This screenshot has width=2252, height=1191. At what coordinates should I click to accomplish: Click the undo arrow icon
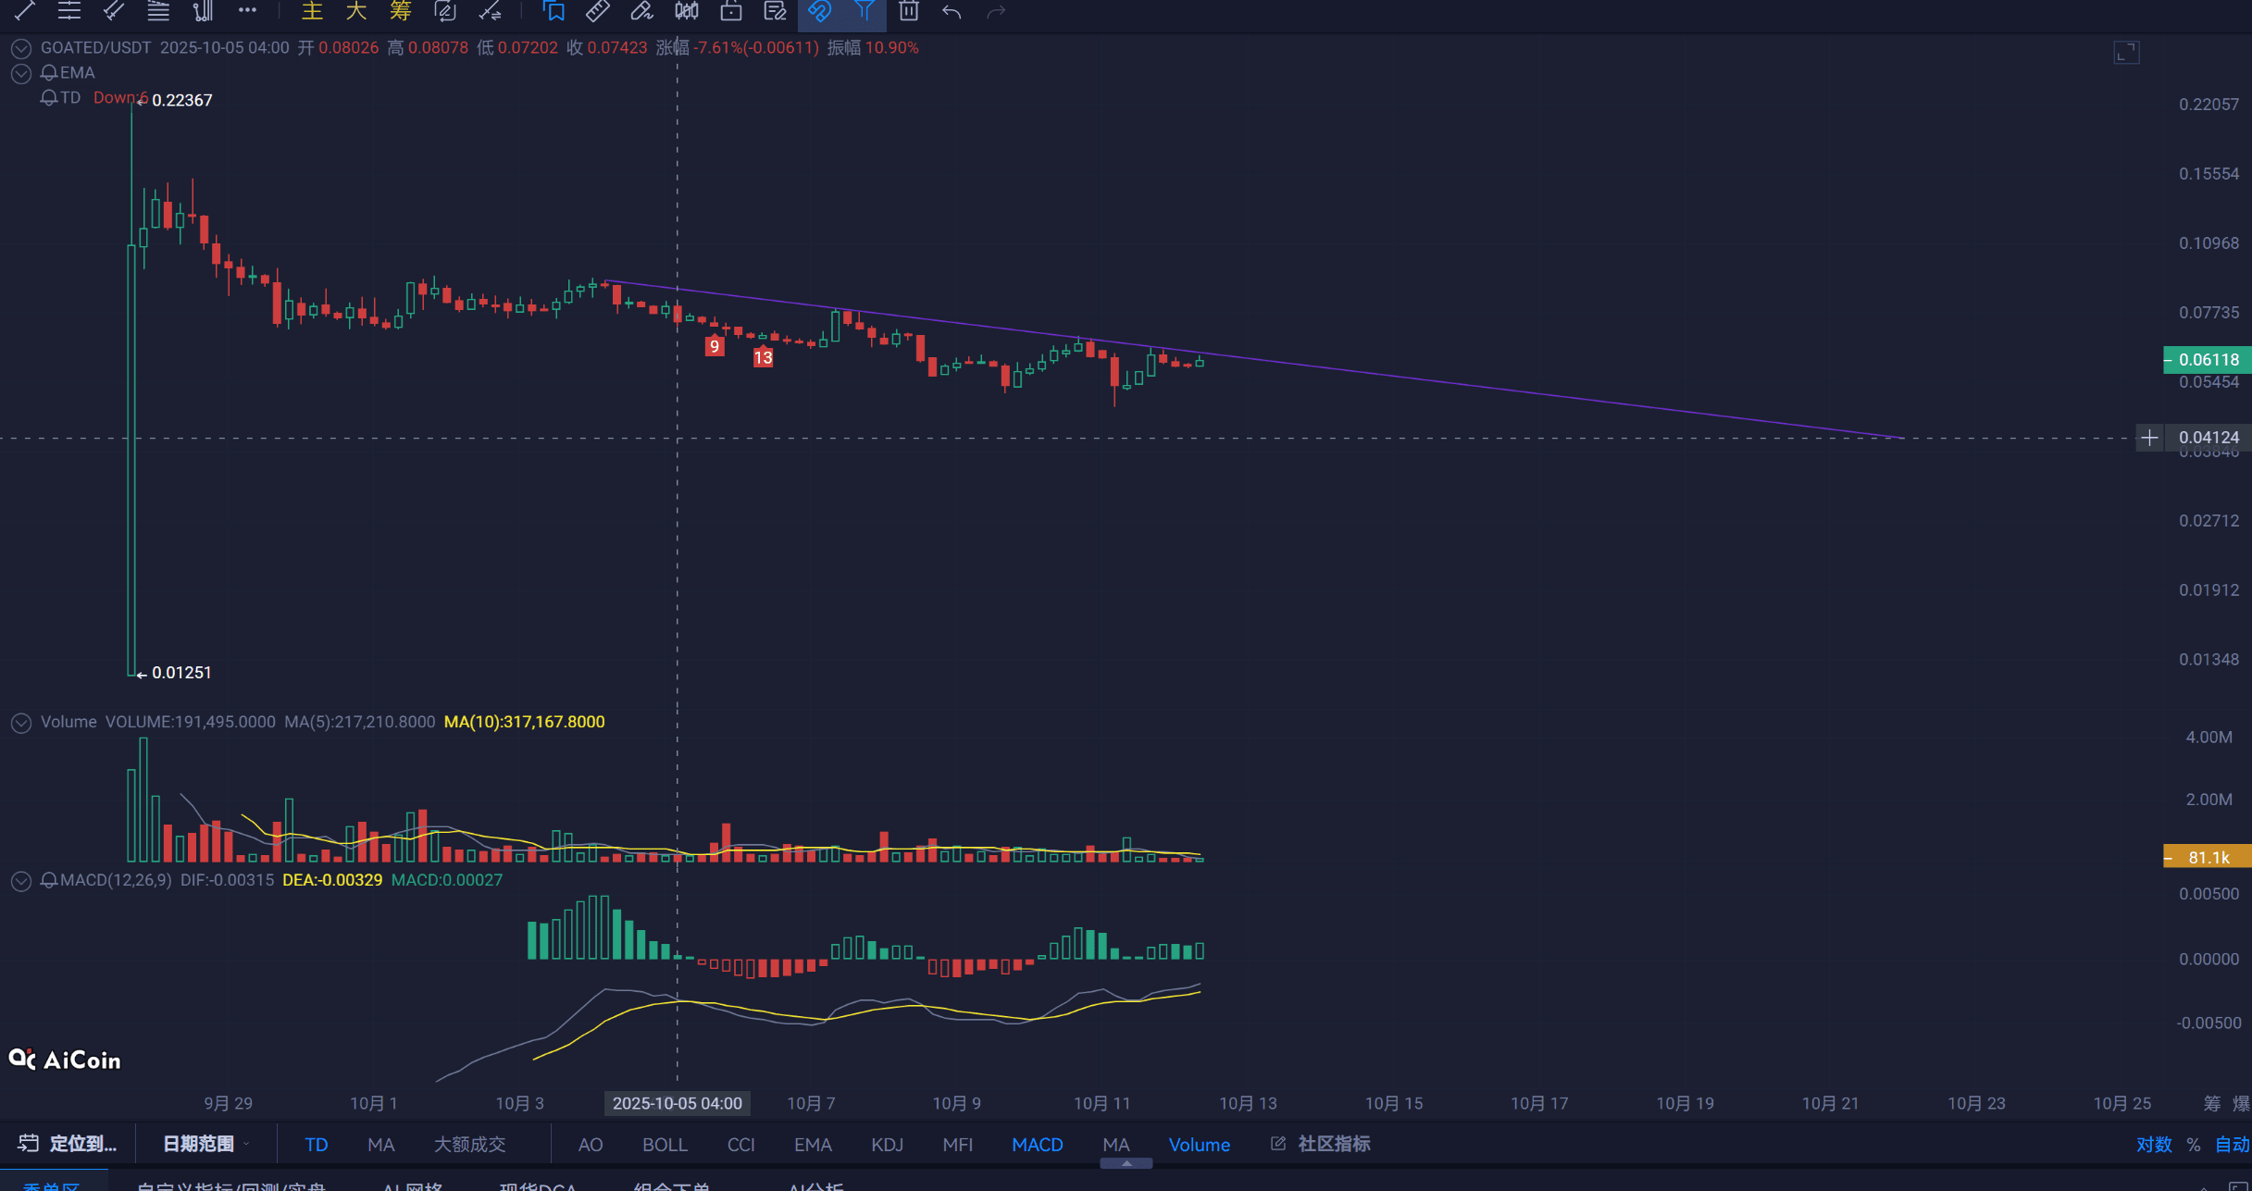(952, 11)
